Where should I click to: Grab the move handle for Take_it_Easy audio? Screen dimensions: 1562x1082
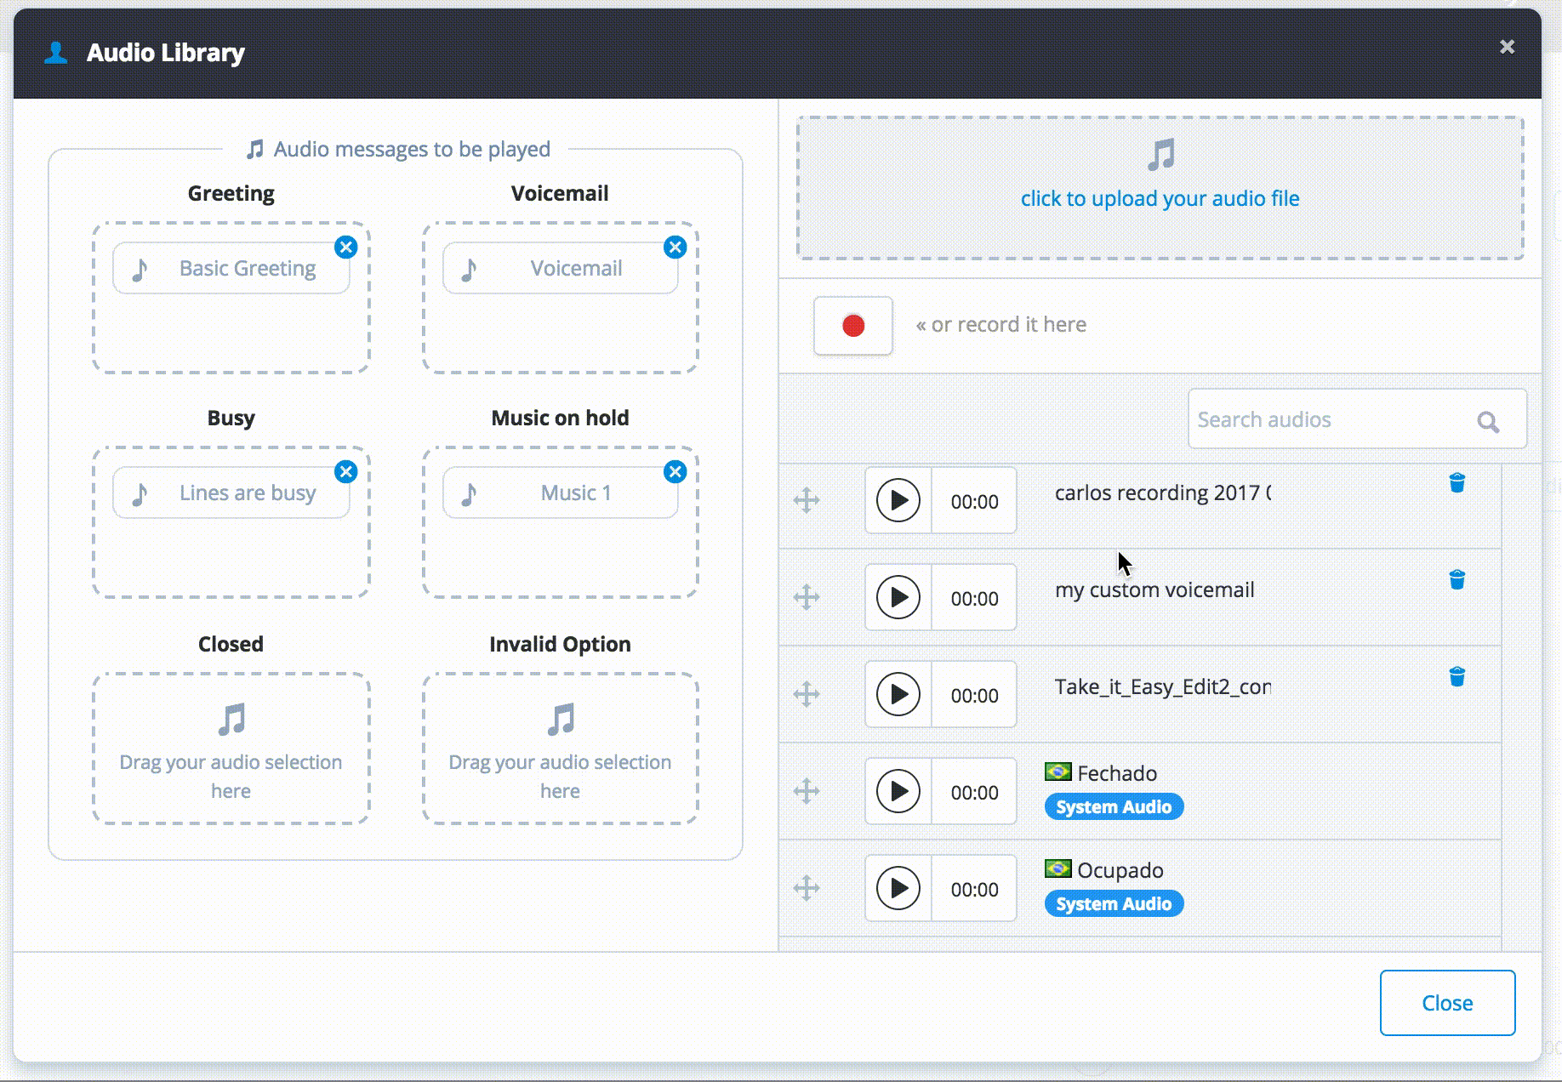[x=807, y=695]
